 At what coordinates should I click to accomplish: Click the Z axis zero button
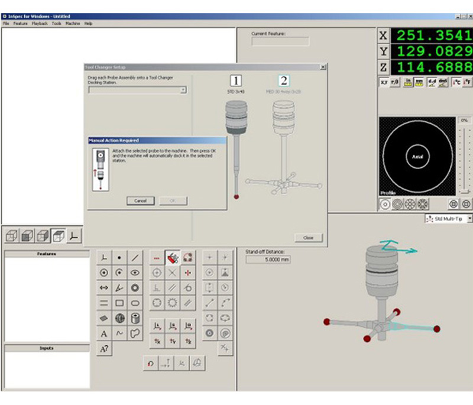[x=383, y=67]
